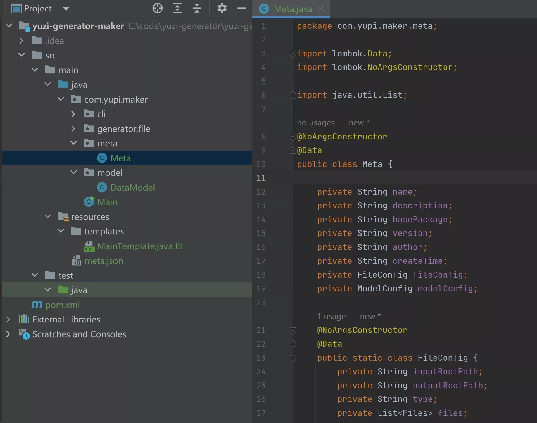The width and height of the screenshot is (537, 423).
Task: Click the Select Opened File crosshair icon
Action: [158, 8]
